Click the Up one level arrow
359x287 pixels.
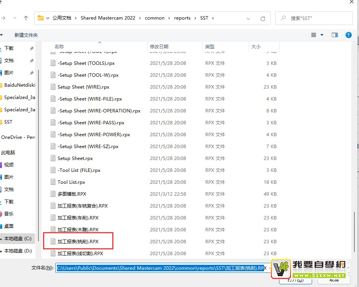click(x=26, y=18)
